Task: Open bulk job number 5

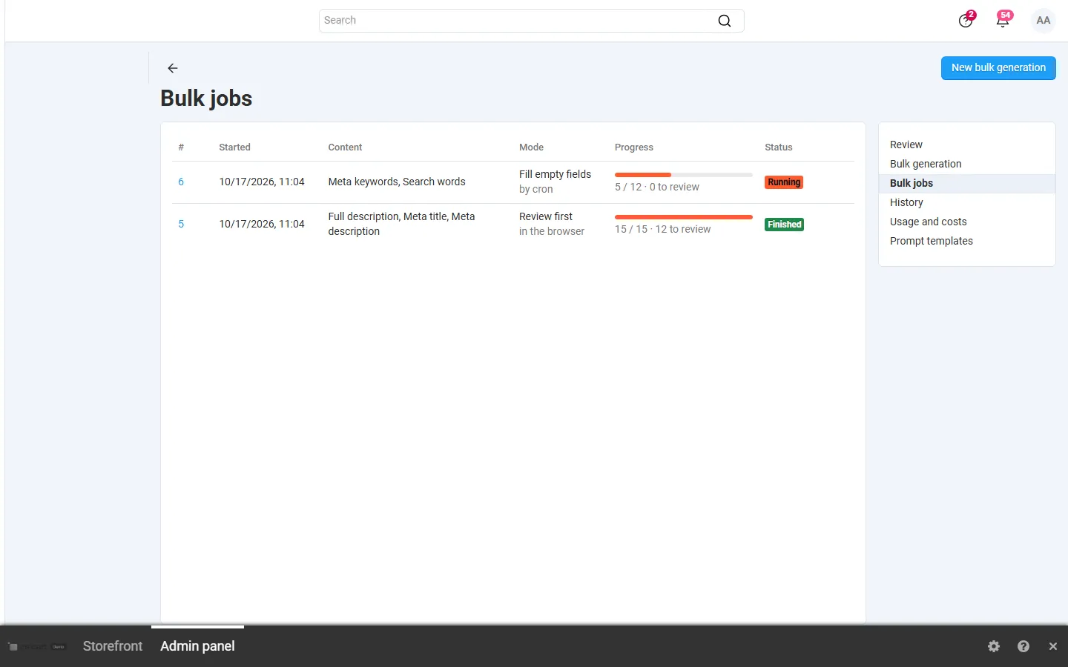Action: [x=181, y=224]
